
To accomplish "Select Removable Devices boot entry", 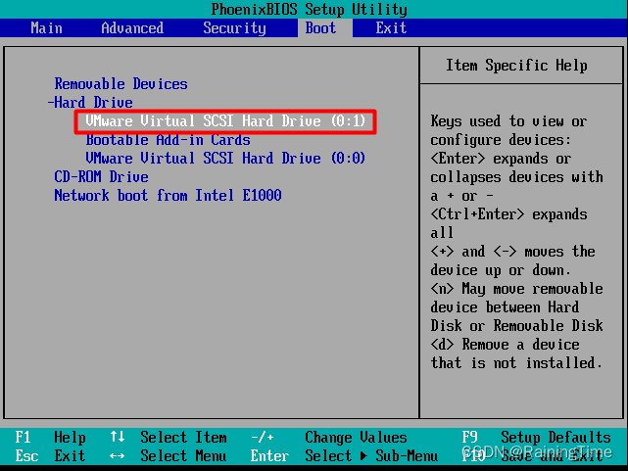I will tap(121, 84).
